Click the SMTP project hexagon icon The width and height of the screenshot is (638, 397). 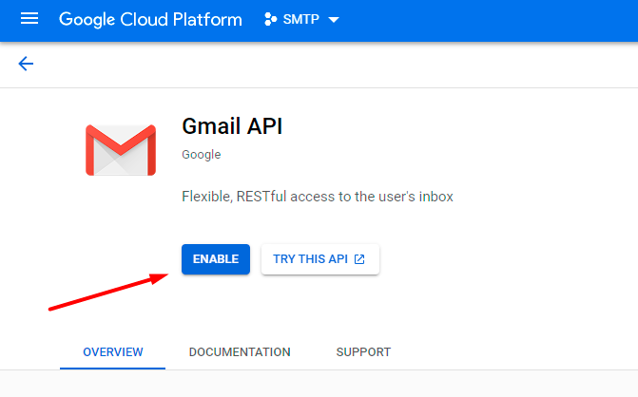[270, 20]
